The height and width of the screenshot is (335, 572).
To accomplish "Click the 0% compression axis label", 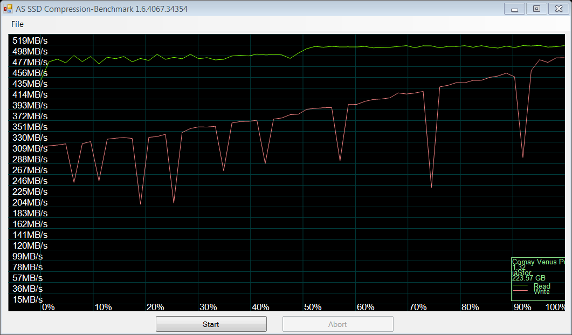I will [48, 307].
